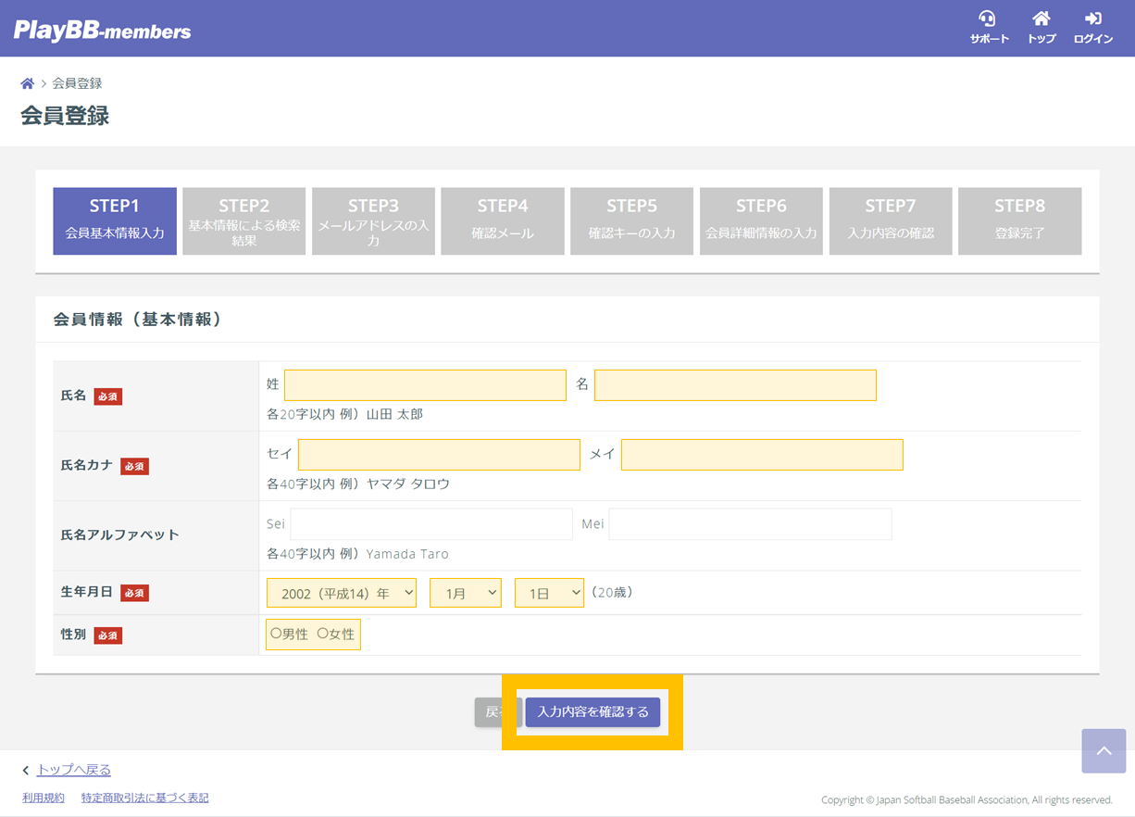
Task: Click the breadcrumb home icon
Action: [x=27, y=82]
